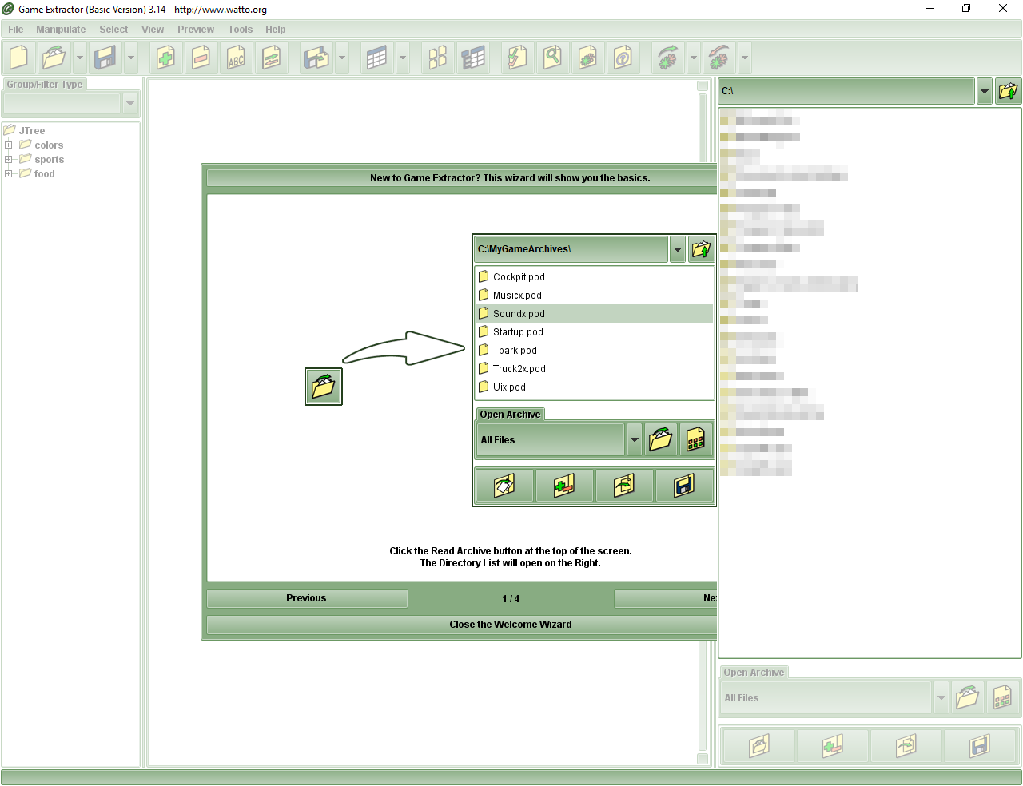Click the page-with-checkmark toolbar icon
This screenshot has height=786, width=1023.
coord(518,58)
